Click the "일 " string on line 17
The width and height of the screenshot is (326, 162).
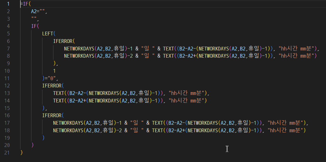137,123
